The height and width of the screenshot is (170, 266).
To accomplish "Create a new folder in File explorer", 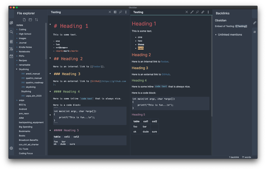I will 30,20.
